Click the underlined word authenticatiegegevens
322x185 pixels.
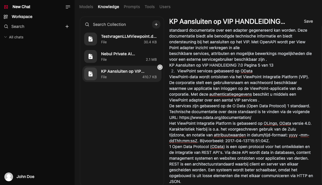click(x=231, y=95)
